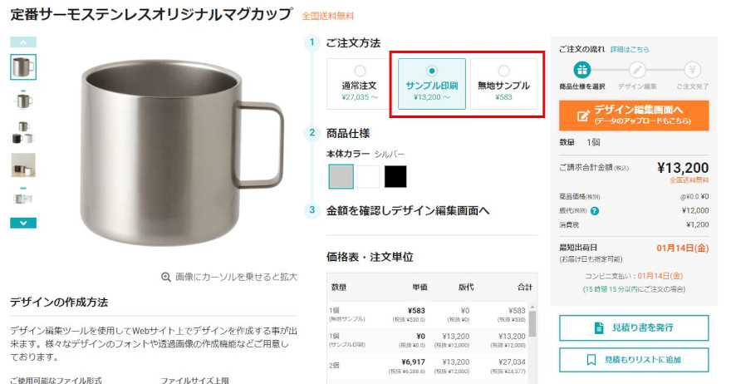Image resolution: width=731 pixels, height=384 pixels.
Task: Show previous thumbnails with the up chevron
Action: click(x=23, y=42)
